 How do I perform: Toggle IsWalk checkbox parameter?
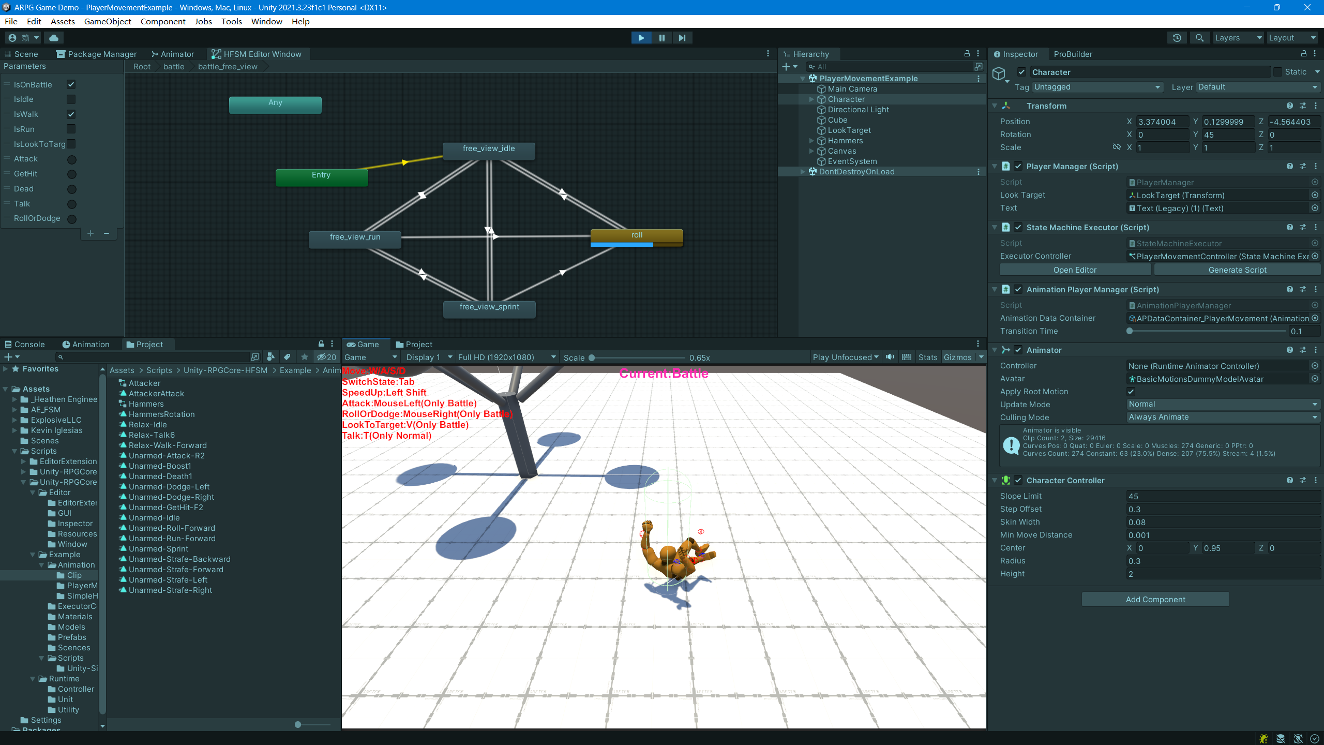click(71, 115)
